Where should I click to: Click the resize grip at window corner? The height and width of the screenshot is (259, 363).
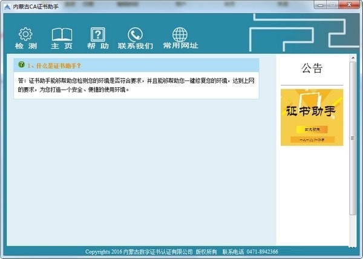357,252
